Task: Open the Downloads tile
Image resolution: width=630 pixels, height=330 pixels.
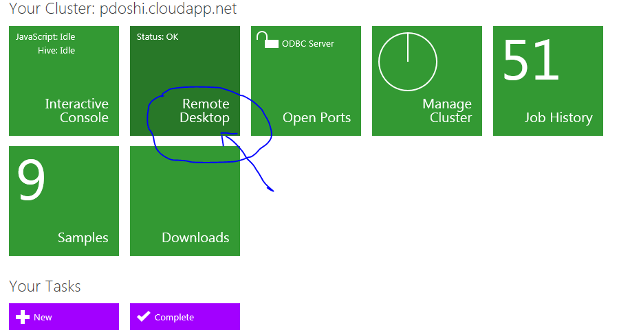Action: tap(185, 201)
